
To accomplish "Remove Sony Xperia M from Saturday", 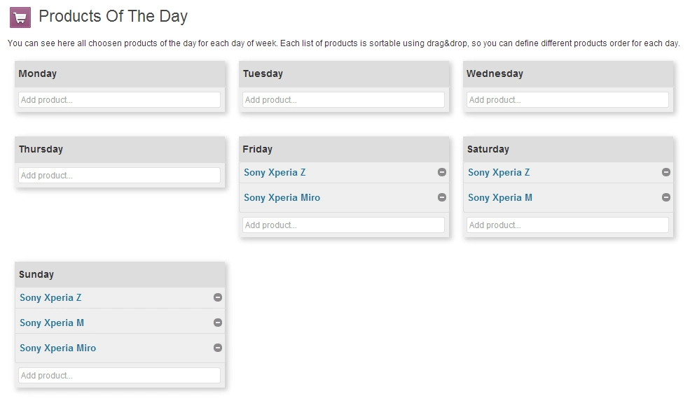I will (665, 197).
